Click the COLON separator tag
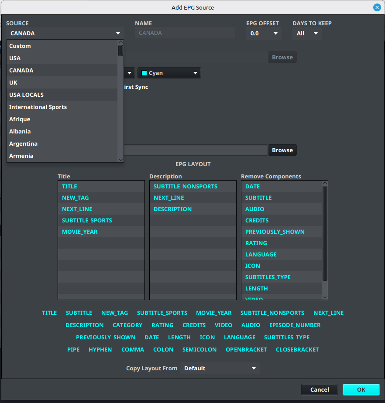This screenshot has width=385, height=403. [x=163, y=349]
